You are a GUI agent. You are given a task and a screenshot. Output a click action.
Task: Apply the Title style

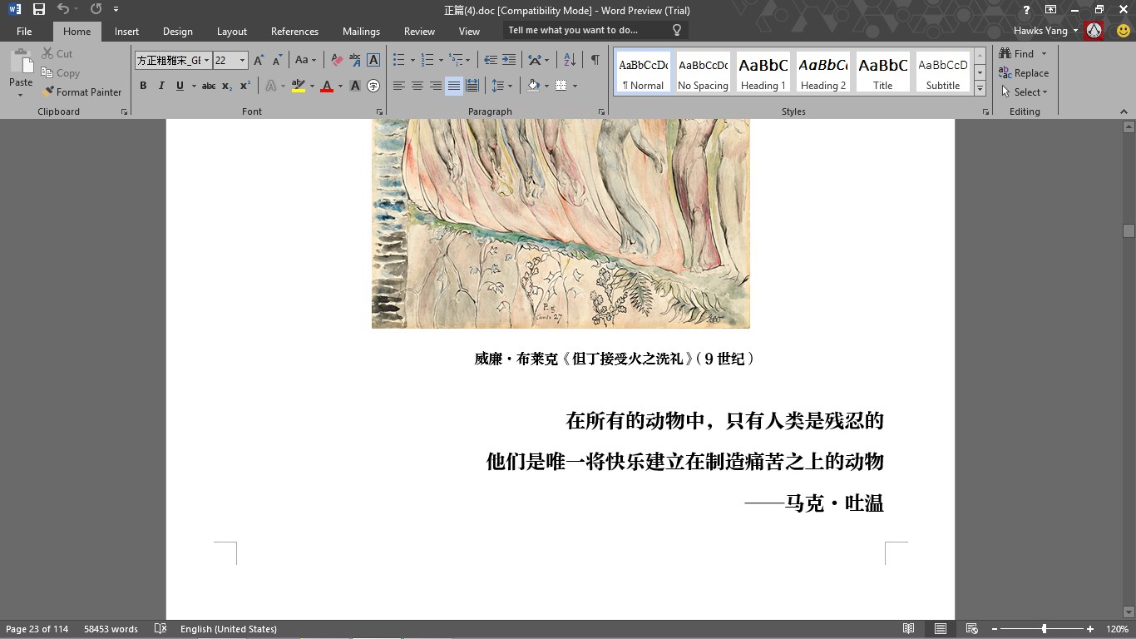(883, 72)
